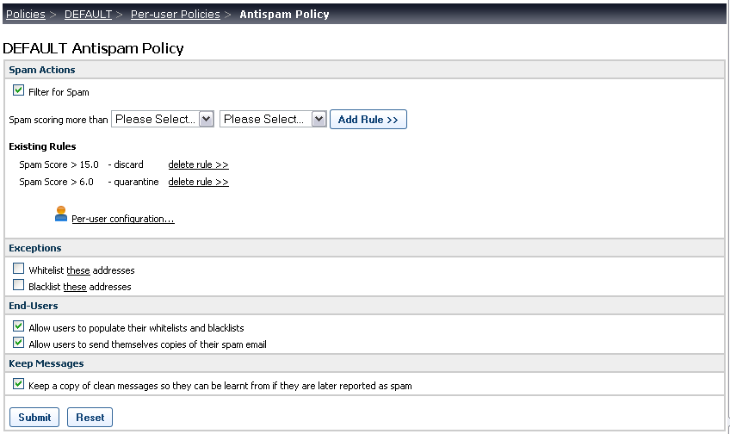Submit the antispam policy form
The image size is (730, 434).
[x=34, y=418]
